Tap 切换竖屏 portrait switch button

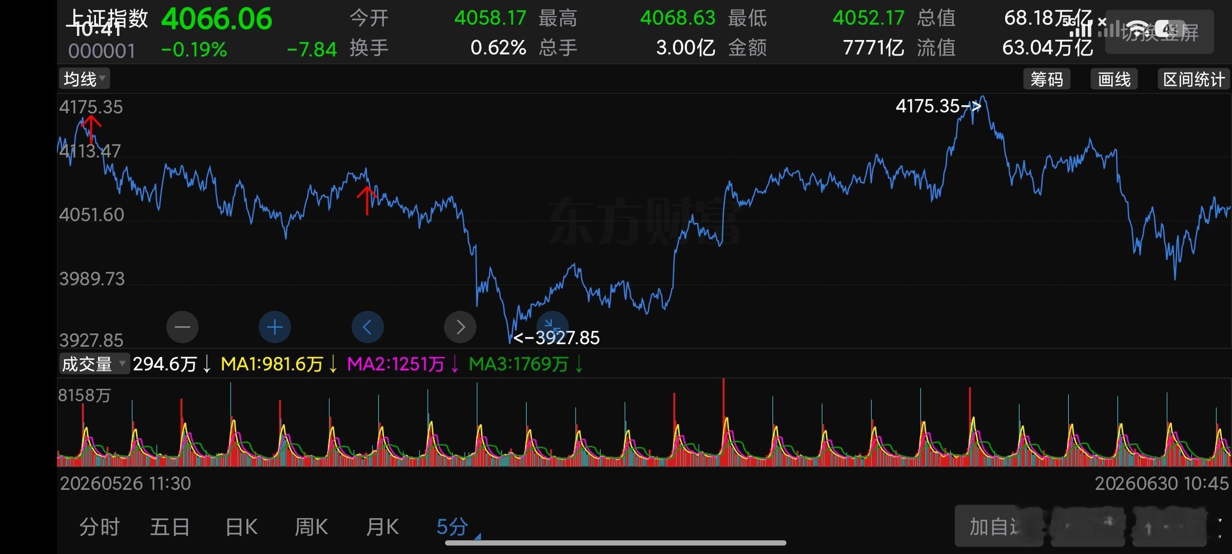[1160, 32]
